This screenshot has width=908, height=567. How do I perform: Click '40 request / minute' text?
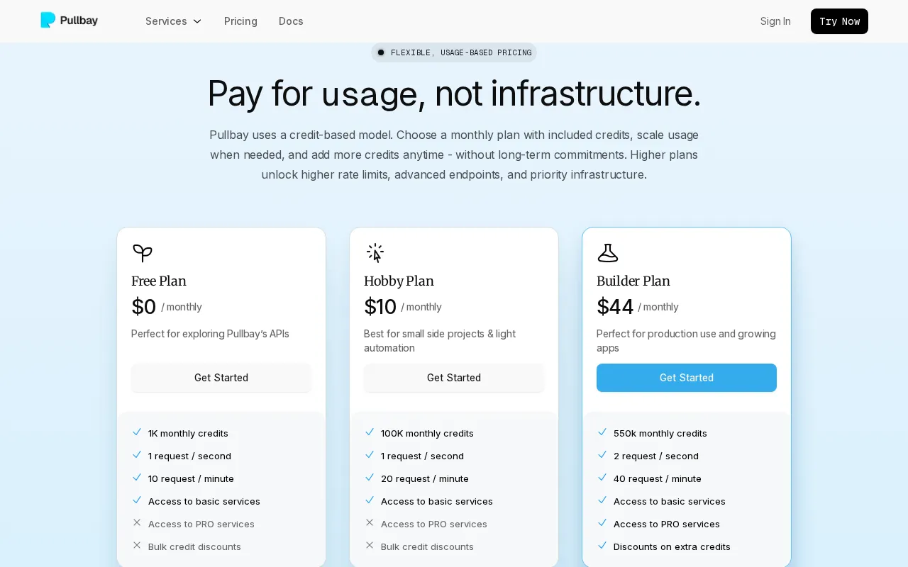tap(658, 478)
